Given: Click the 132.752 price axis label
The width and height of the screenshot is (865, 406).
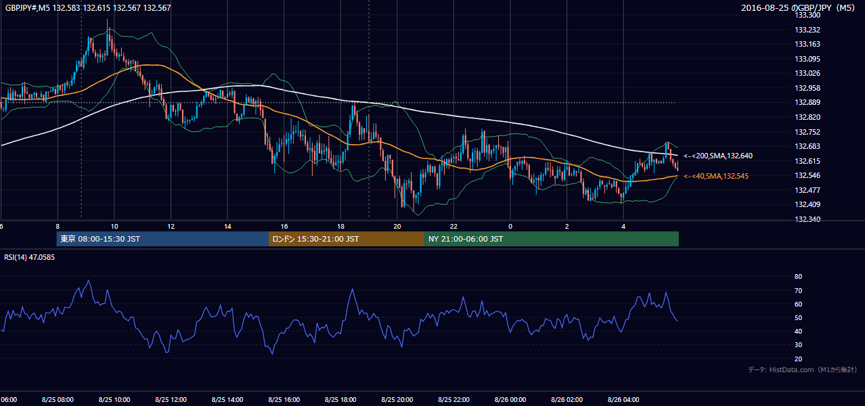Looking at the screenshot, I should click(807, 132).
